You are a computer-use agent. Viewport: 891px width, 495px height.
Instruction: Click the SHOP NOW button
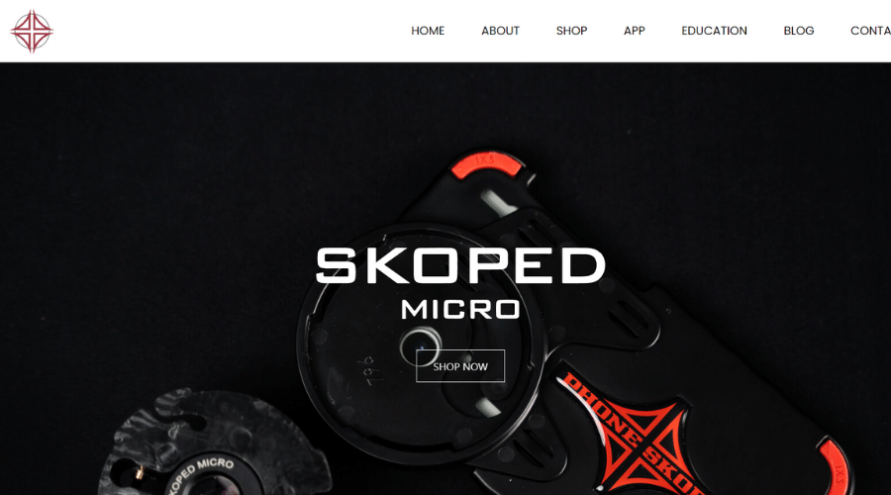coord(460,366)
